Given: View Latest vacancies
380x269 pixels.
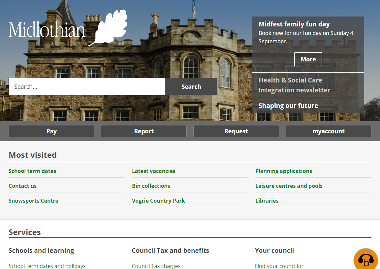Looking at the screenshot, I should click(x=154, y=171).
